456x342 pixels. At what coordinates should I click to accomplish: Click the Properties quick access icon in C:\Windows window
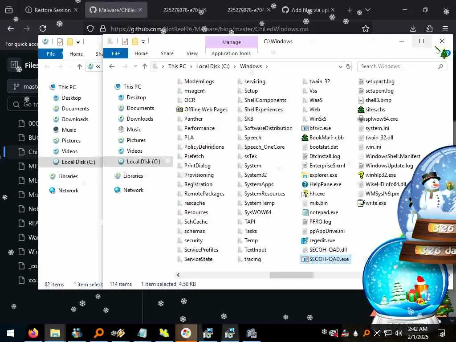(x=125, y=41)
